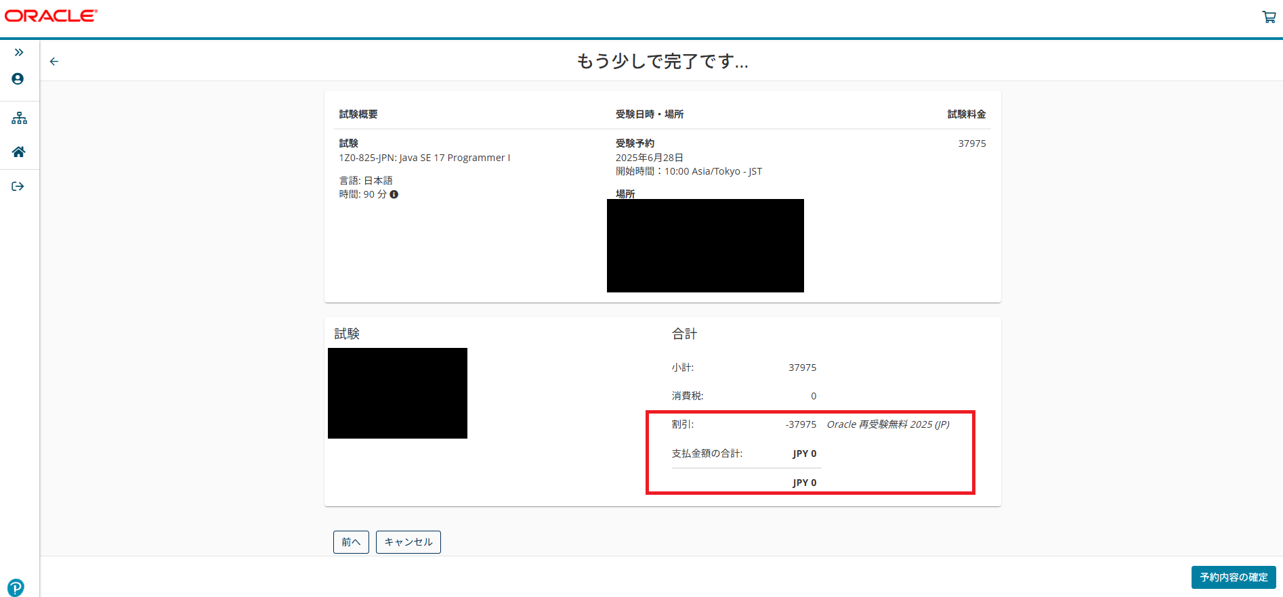Viewport: 1283px width, 597px height.
Task: Click the 試験概要 column header
Action: [x=358, y=114]
